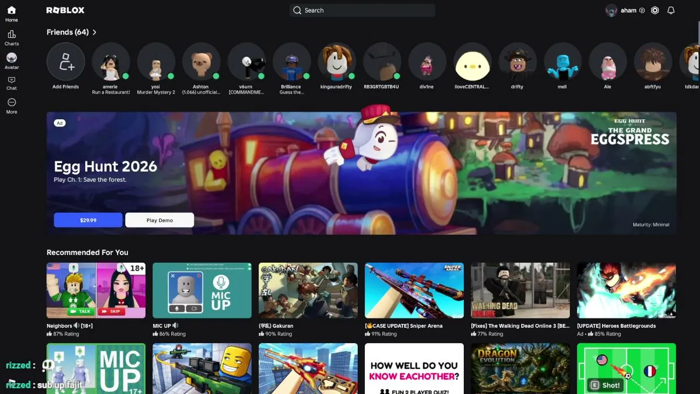The height and width of the screenshot is (394, 700).
Task: Click the '87% Rating' text
Action: pyautogui.click(x=66, y=334)
